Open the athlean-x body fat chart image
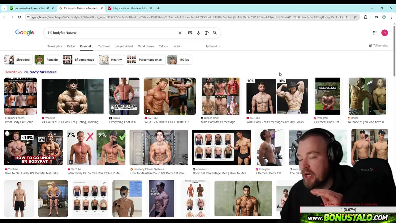This screenshot has height=223, width=396. coord(222,147)
